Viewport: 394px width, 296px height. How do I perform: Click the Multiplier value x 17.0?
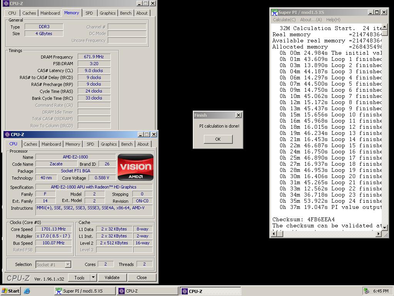53,236
